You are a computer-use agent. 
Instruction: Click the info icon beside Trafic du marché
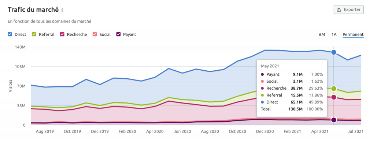click(x=62, y=10)
